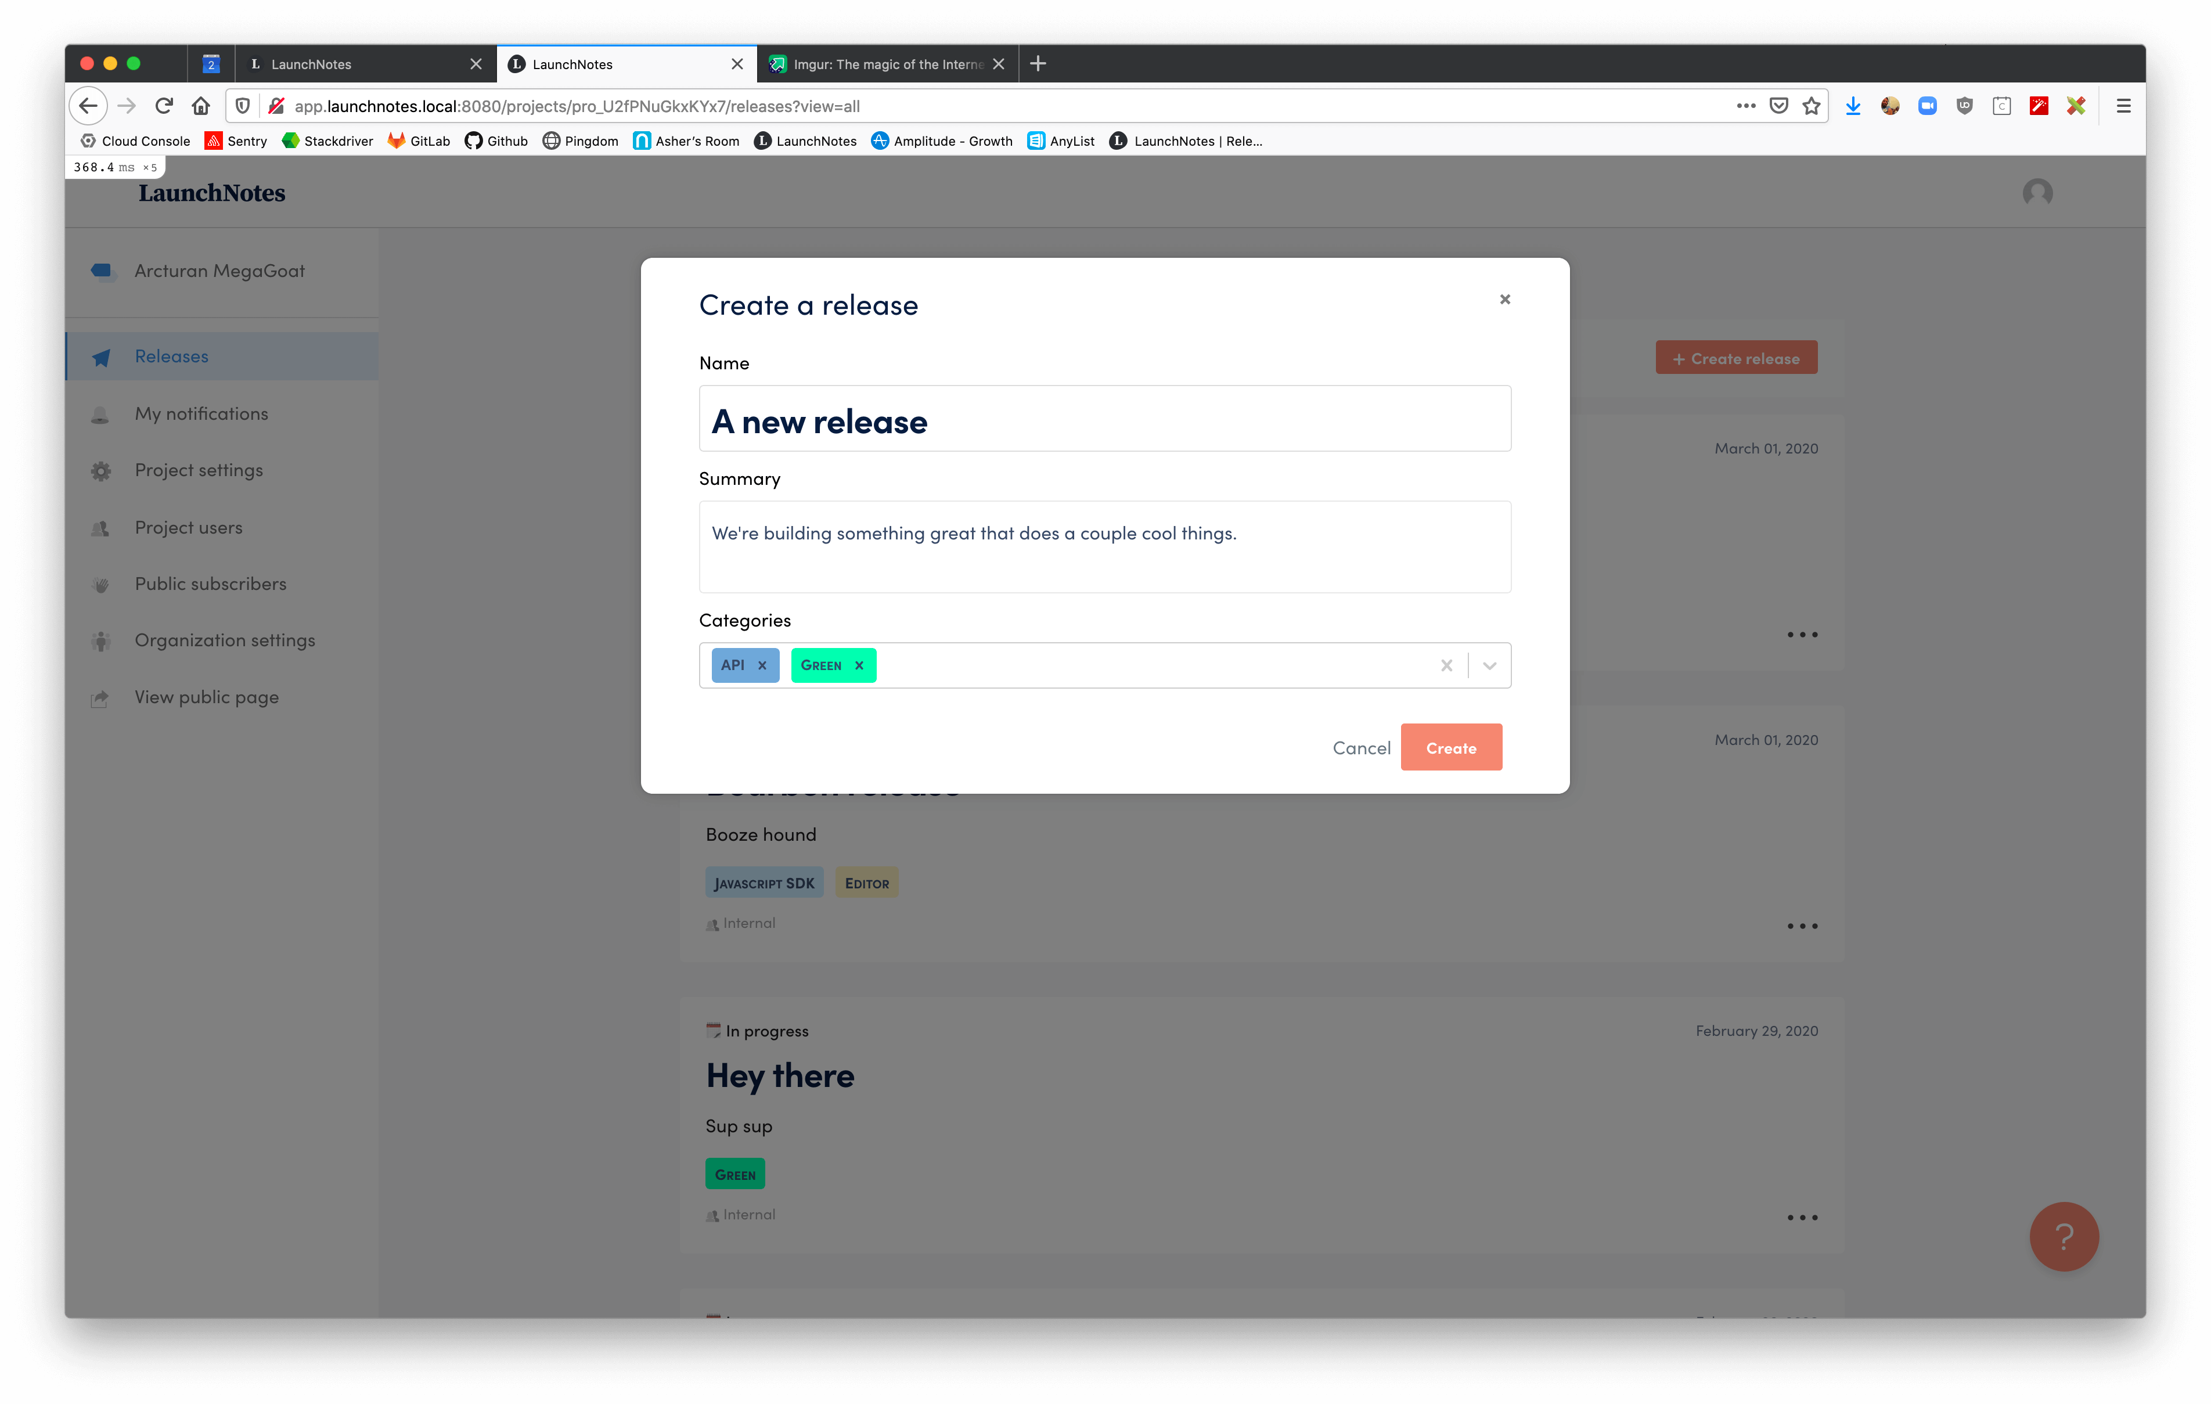Remove the API category tag
This screenshot has width=2211, height=1404.
[762, 664]
